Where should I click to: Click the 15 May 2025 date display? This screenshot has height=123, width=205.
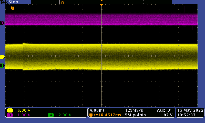pos(190,110)
